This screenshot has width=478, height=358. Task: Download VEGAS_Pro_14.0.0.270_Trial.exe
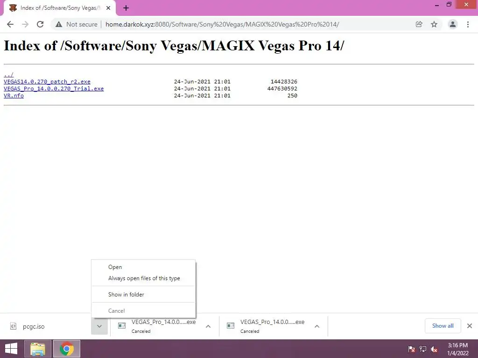pyautogui.click(x=54, y=89)
